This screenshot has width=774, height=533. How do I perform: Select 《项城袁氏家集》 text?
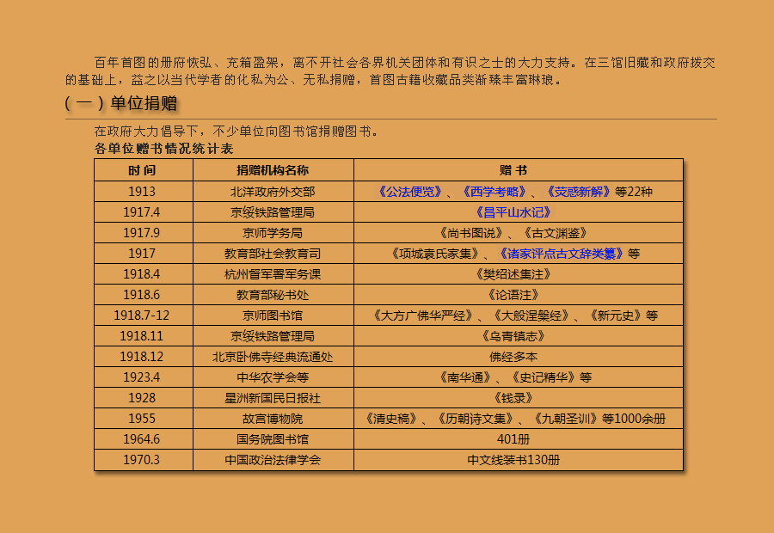(435, 254)
